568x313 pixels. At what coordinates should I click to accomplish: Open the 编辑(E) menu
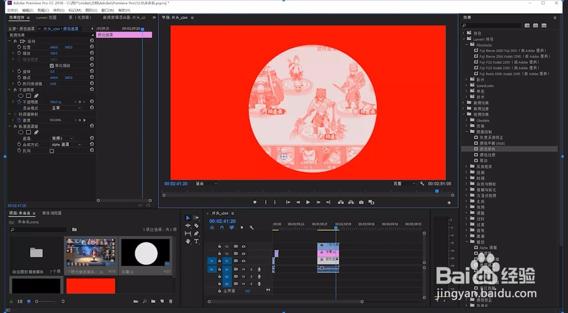click(x=27, y=10)
